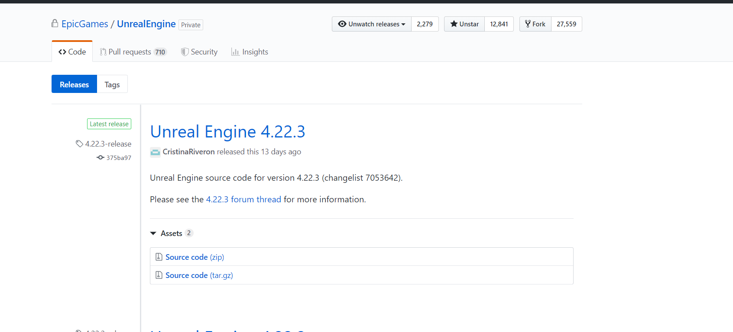
Task: Download Source code (zip)
Action: [x=195, y=257]
